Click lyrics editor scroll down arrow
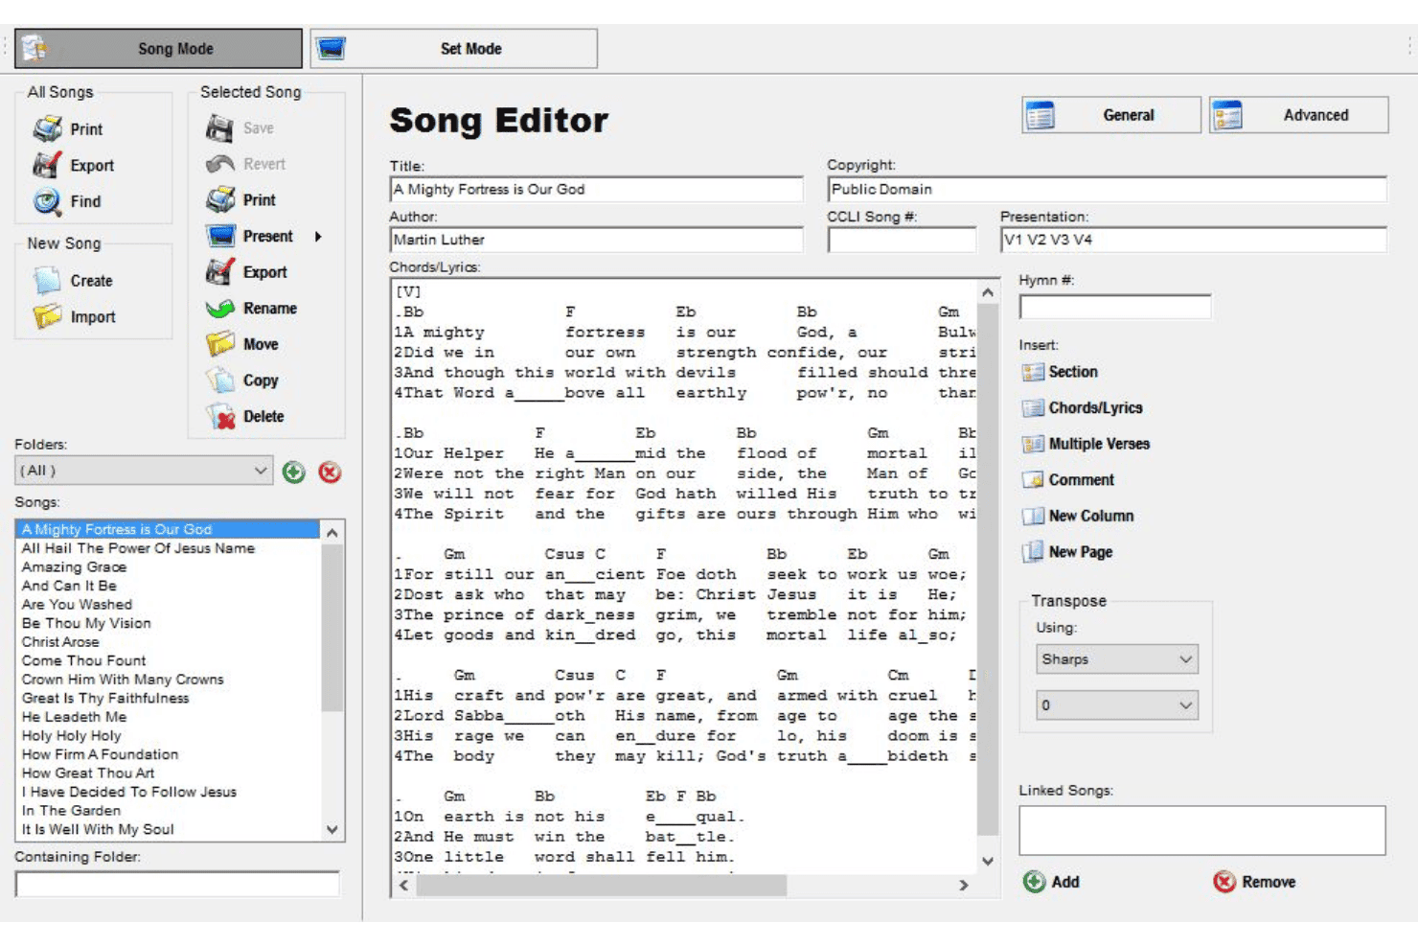The image size is (1418, 946). 988,862
